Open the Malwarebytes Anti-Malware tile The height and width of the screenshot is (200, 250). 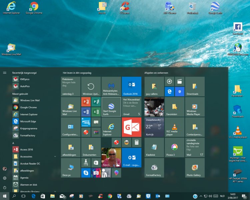(x=111, y=87)
